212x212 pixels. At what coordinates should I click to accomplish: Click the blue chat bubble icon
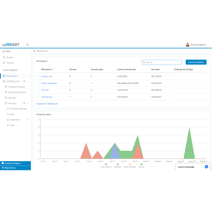coord(206,167)
